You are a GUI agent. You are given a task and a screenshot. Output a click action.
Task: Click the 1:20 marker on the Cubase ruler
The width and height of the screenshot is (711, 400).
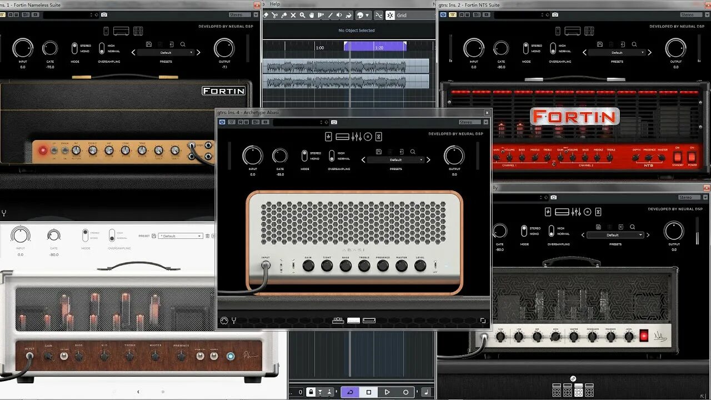[x=379, y=48]
